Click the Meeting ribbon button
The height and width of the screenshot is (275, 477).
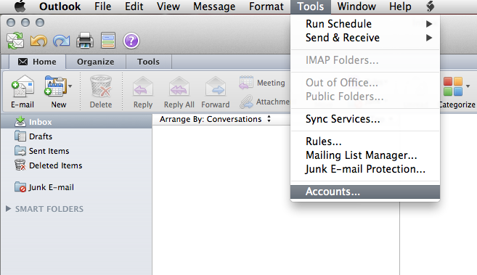pos(262,83)
